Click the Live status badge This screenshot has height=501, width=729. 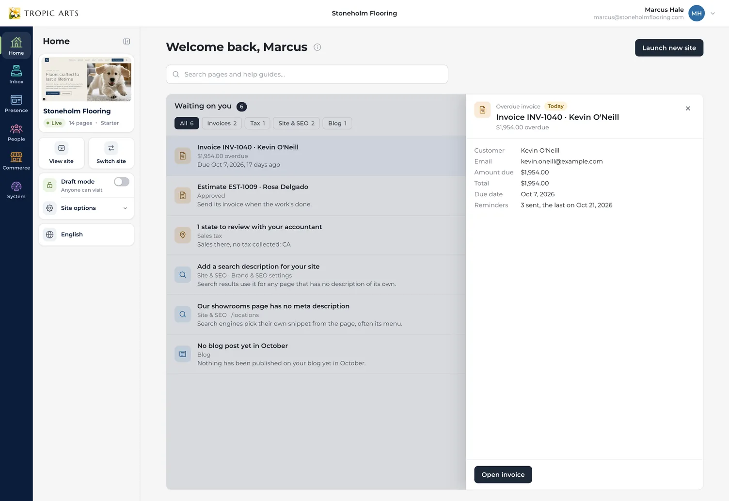pos(54,123)
